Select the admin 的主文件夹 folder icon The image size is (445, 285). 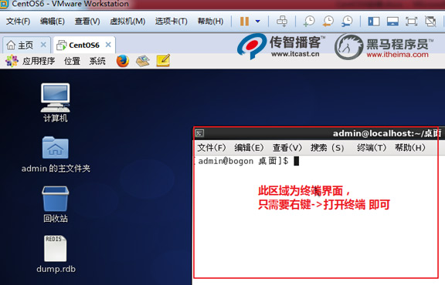point(56,155)
